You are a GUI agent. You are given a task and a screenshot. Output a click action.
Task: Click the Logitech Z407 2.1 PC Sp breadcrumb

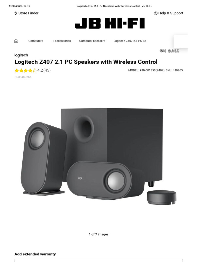(130, 41)
